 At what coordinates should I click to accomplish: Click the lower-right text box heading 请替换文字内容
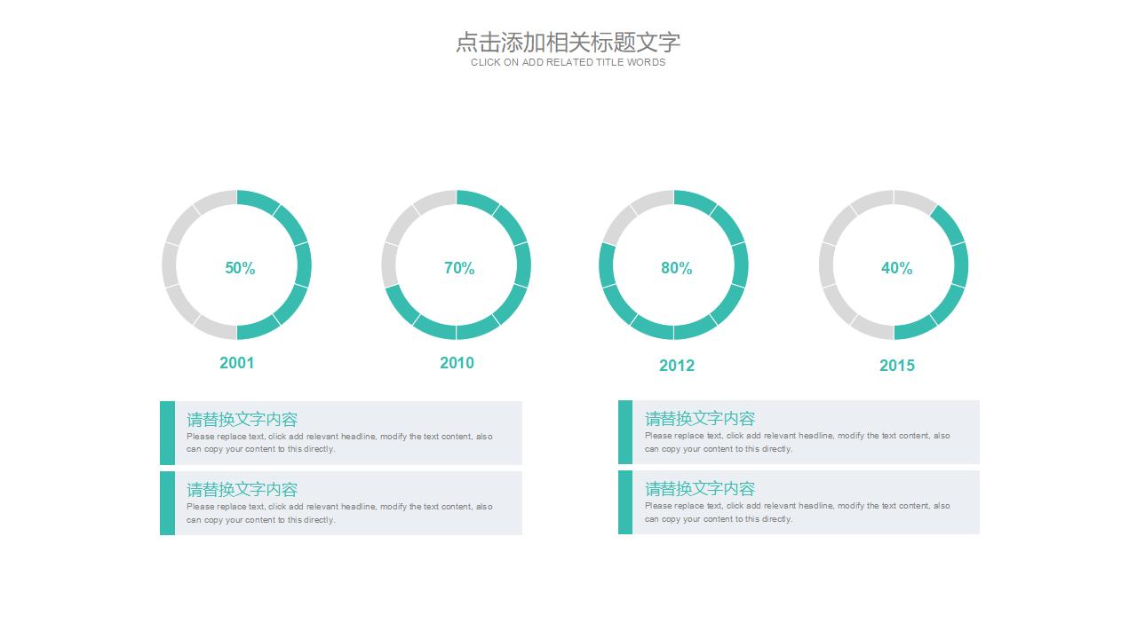pos(700,489)
